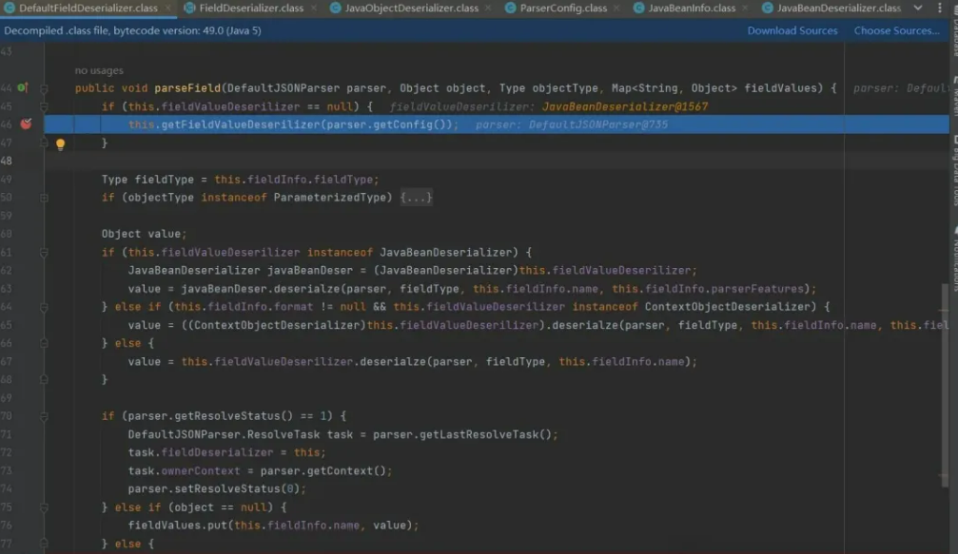Collapse the else fold on line 77
This screenshot has height=554, width=958.
tap(44, 544)
